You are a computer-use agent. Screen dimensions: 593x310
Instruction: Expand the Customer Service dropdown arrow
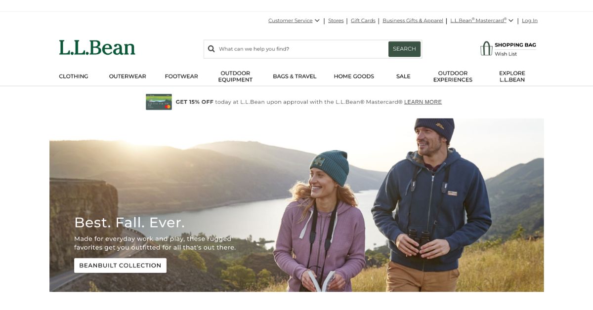point(317,21)
